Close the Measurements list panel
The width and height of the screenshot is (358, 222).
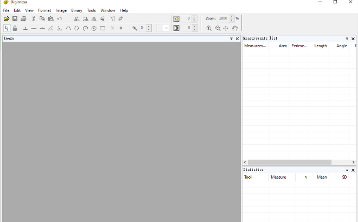click(353, 39)
